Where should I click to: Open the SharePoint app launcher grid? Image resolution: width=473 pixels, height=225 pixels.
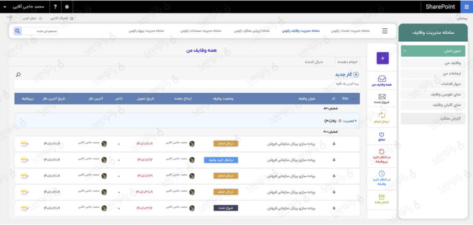coord(467,7)
